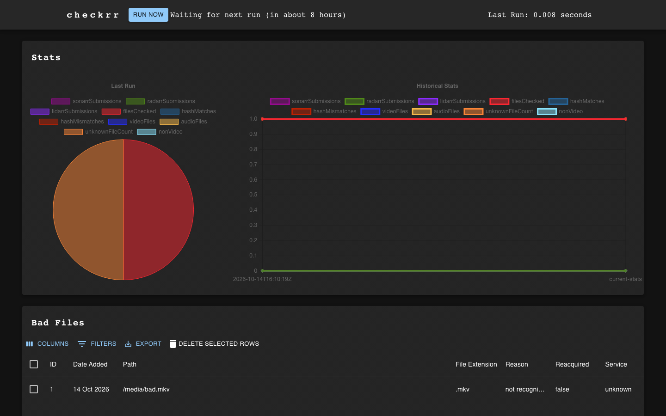
Task: Click the trash can delete icon
Action: (173, 344)
